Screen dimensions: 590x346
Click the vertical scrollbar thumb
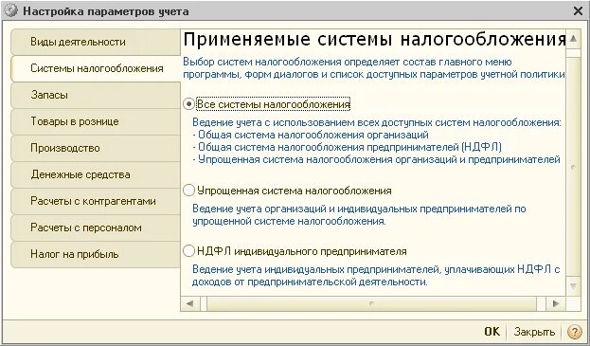pyautogui.click(x=573, y=168)
